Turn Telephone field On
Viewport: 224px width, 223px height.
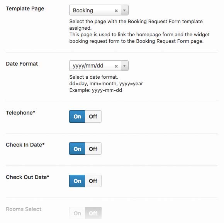pos(77,117)
